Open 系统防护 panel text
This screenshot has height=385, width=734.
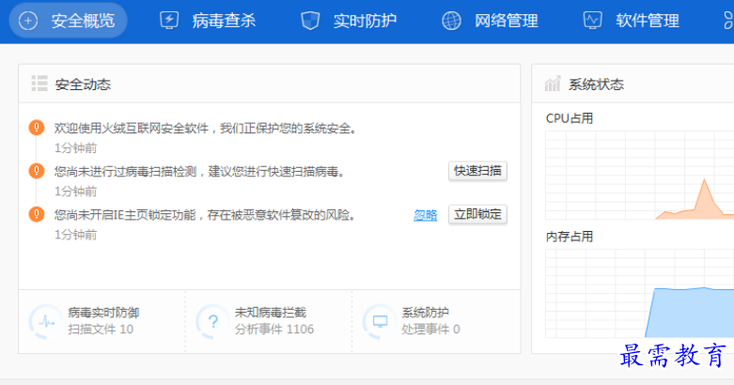425,312
